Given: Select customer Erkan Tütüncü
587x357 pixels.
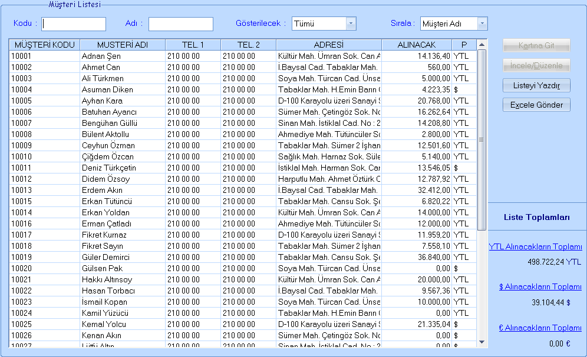Looking at the screenshot, I should 107,201.
